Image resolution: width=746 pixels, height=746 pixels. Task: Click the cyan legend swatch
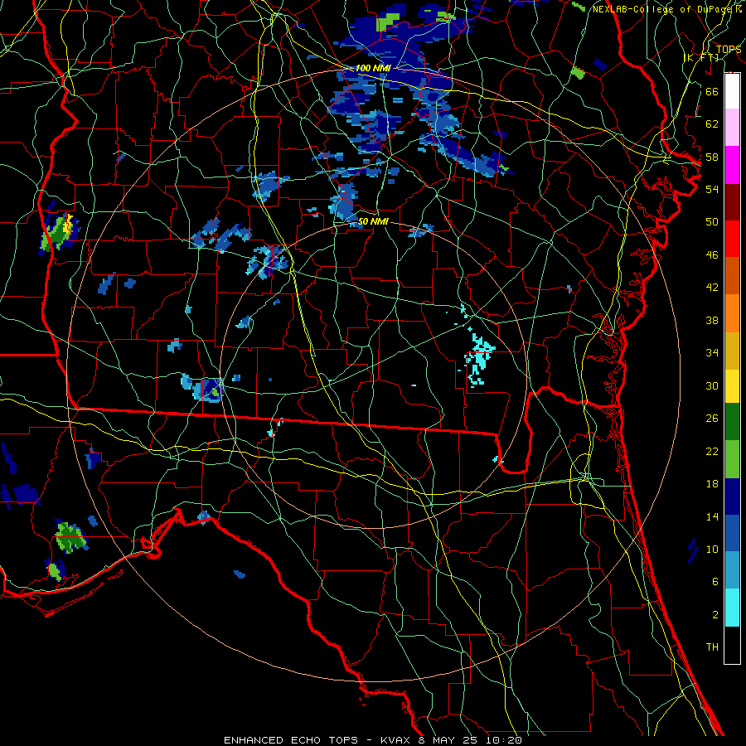pyautogui.click(x=732, y=608)
